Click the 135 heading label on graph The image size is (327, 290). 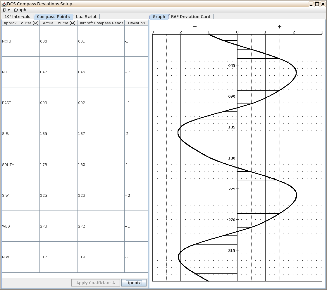pyautogui.click(x=232, y=127)
